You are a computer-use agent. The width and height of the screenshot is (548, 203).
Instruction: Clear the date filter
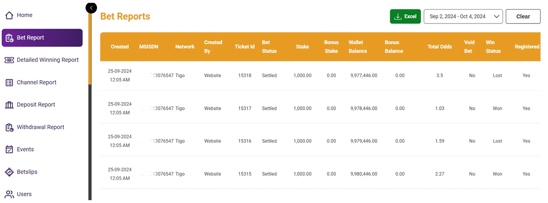pos(523,17)
